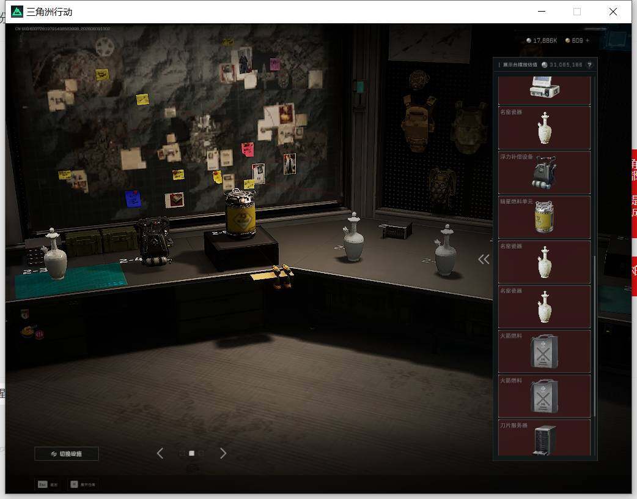Select the 精星燃料单元 item card

click(544, 217)
